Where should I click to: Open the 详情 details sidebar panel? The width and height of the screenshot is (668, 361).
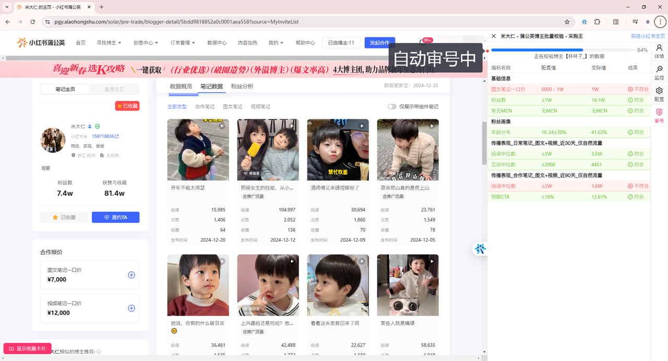coord(659,51)
